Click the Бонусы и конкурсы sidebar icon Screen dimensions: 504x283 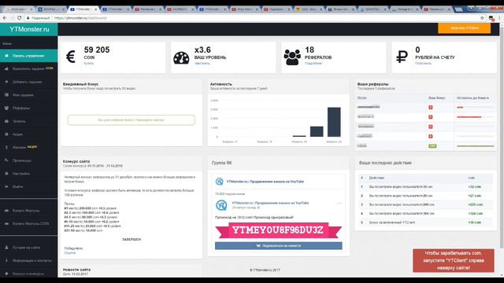[x=6, y=274]
